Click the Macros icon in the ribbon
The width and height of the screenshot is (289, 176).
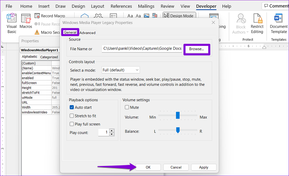pyautogui.click(x=26, y=22)
